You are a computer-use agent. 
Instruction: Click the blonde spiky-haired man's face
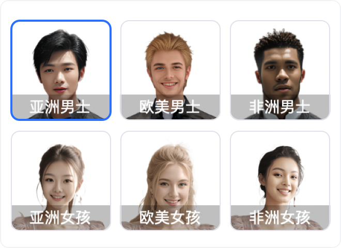click(x=169, y=73)
